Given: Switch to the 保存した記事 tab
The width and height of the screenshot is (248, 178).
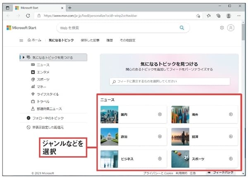Looking at the screenshot, I should tap(89, 40).
